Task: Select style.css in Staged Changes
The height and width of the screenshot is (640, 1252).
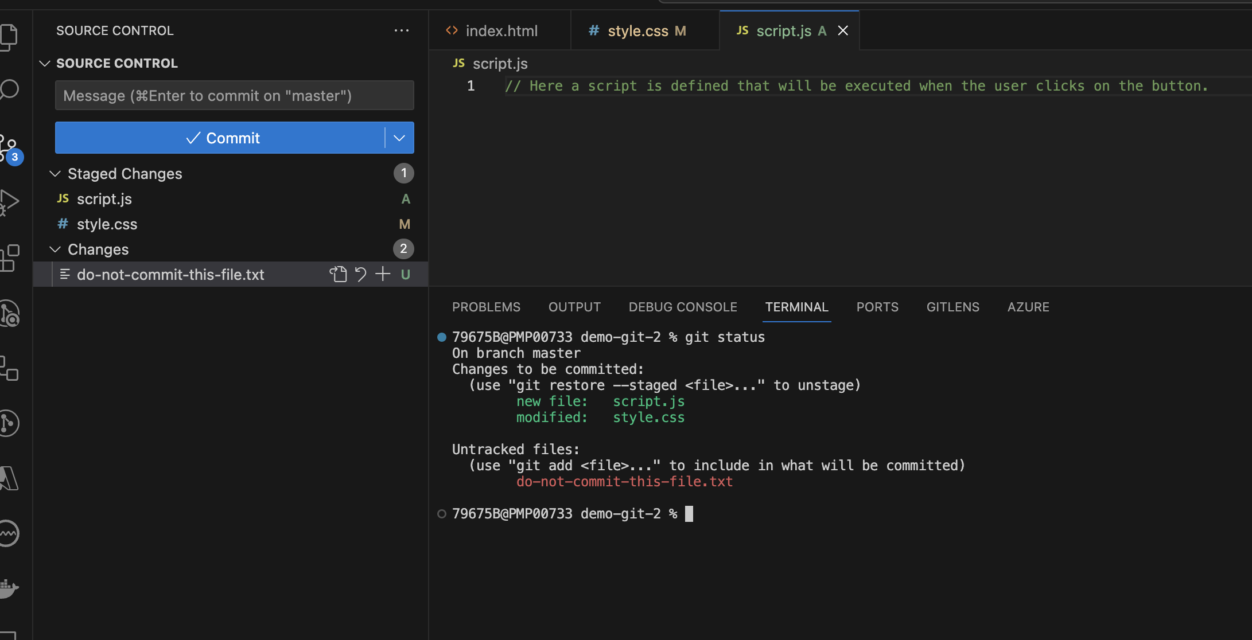Action: click(231, 224)
